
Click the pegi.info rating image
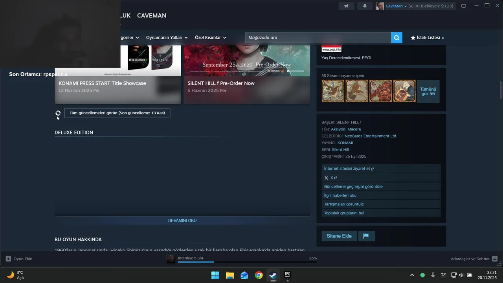[331, 49]
